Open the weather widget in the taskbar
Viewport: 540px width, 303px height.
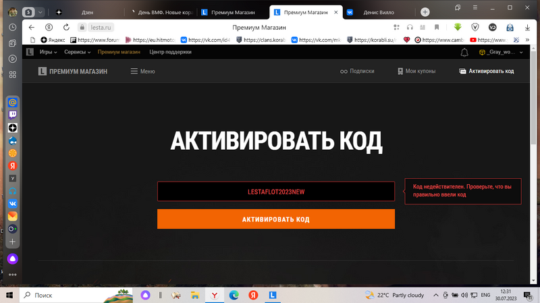[394, 295]
